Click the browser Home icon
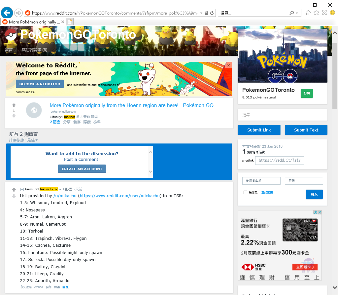 308,13
